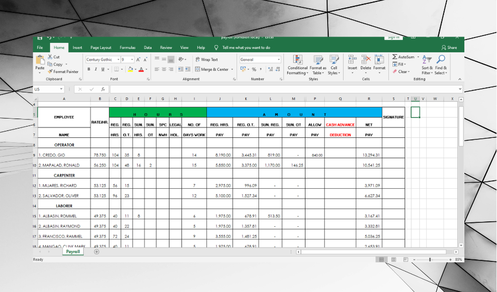Viewport: 497px width, 292px height.
Task: Click the Copy icon
Action: 50,64
